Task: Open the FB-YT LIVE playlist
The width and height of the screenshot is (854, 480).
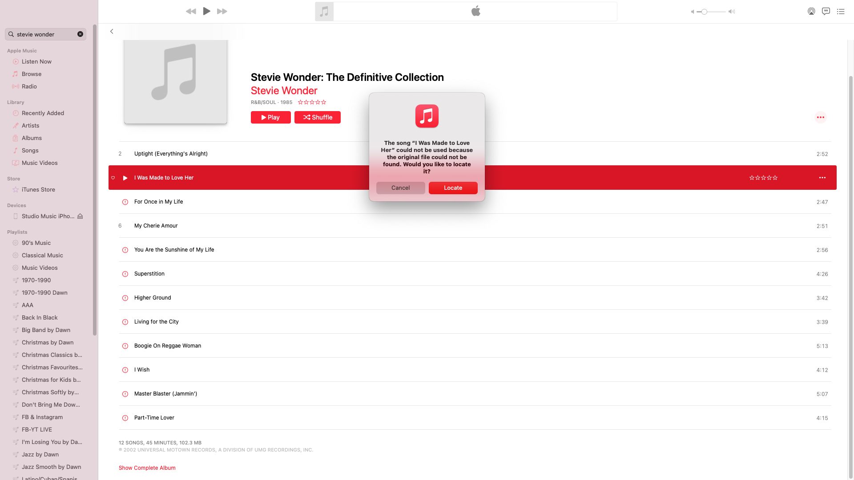Action: click(37, 430)
